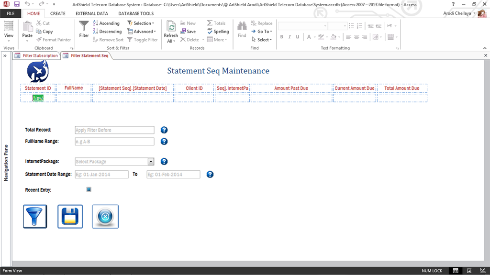Click the start Statement Date field
Image resolution: width=490 pixels, height=275 pixels.
101,175
